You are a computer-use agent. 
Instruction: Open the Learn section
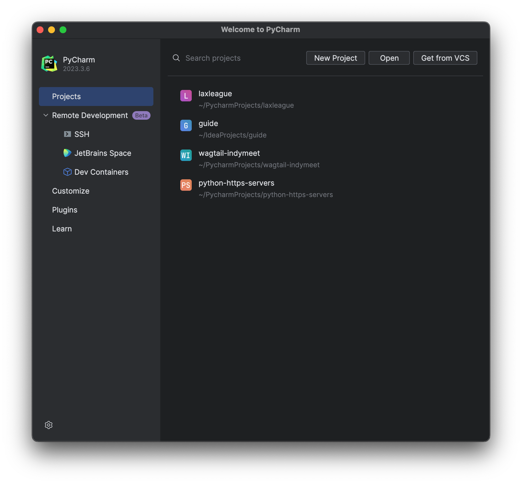tap(62, 229)
